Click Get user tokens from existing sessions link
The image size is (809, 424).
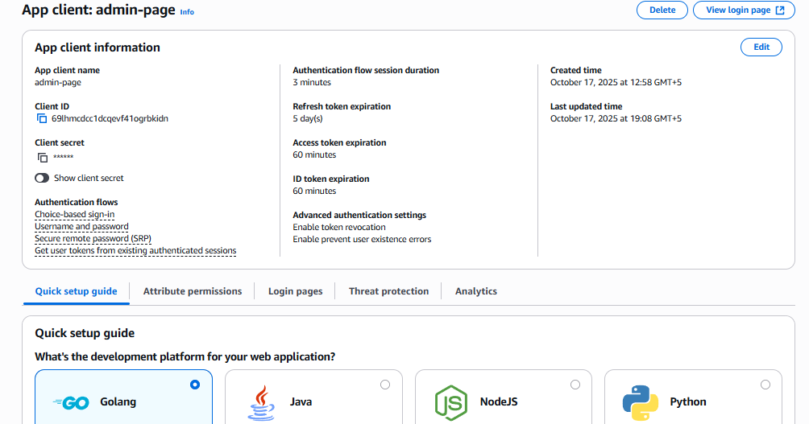pyautogui.click(x=135, y=250)
